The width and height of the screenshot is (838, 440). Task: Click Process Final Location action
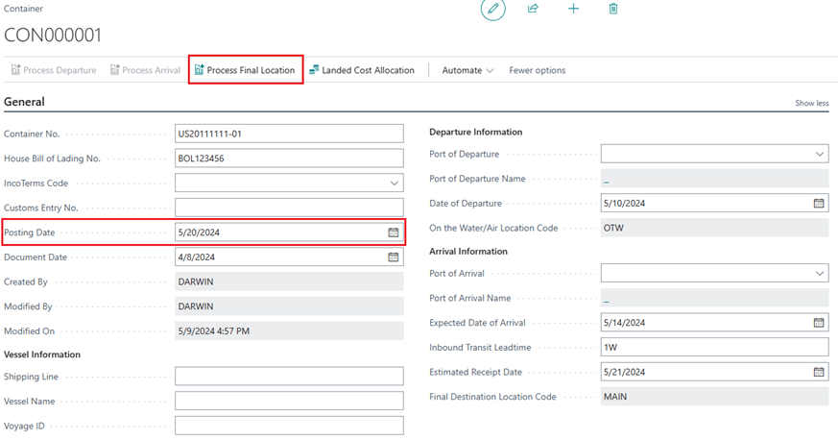point(246,70)
